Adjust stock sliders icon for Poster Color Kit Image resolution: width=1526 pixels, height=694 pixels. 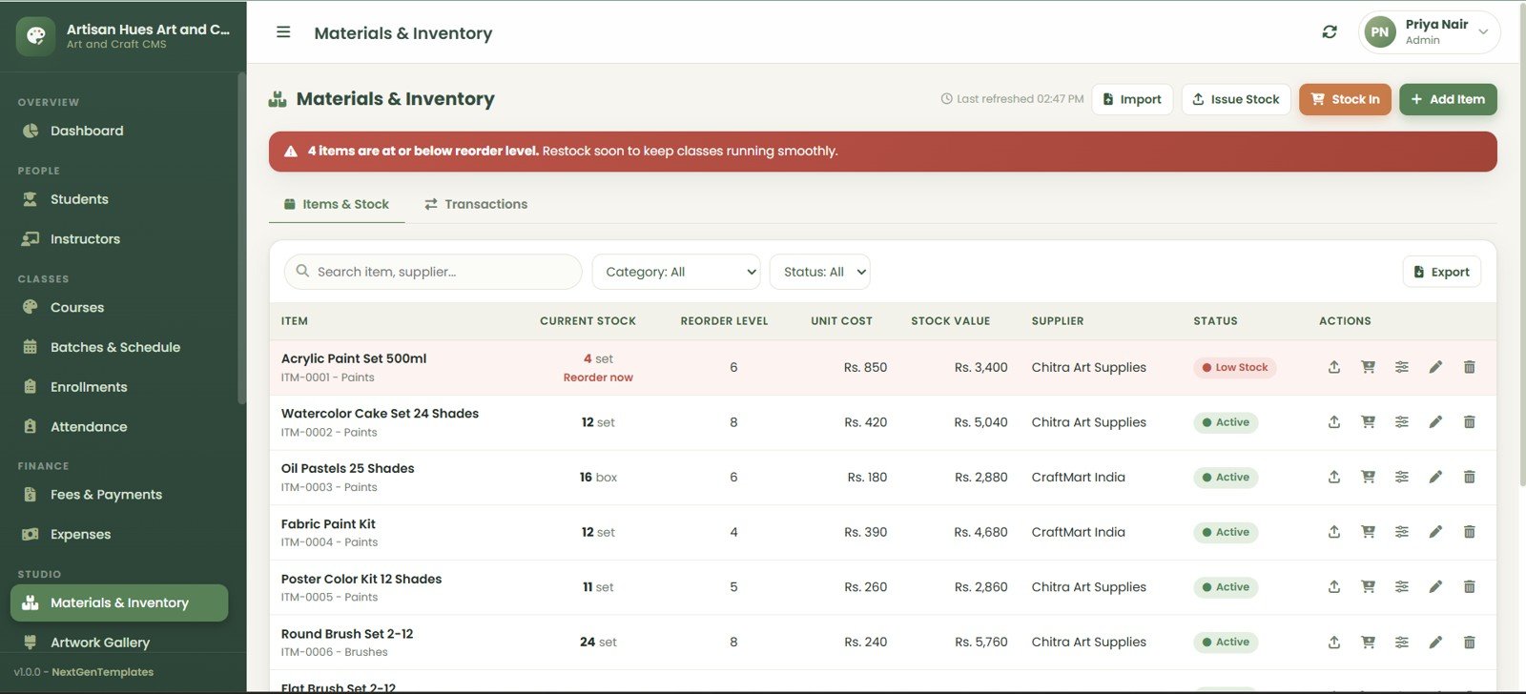coord(1402,587)
